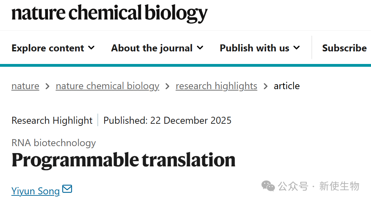Click the envelope icon beside Yiyun Song
Image resolution: width=371 pixels, height=201 pixels.
point(67,189)
